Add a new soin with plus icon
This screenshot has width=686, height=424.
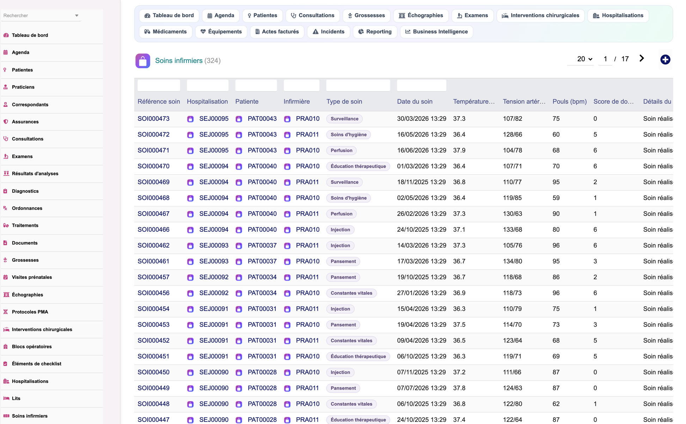(665, 60)
